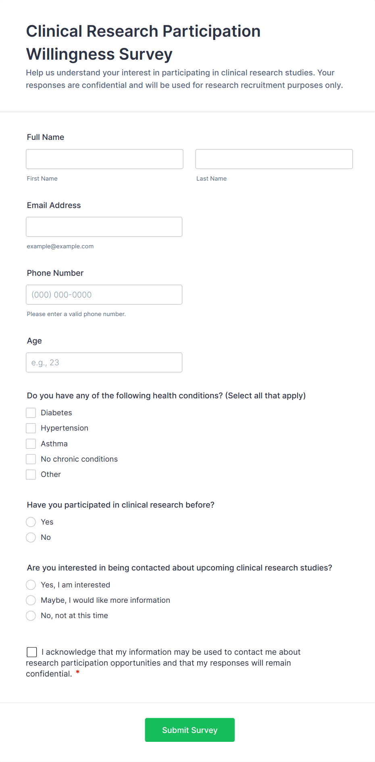Focus the Email Address text box
The image size is (375, 762).
point(104,227)
